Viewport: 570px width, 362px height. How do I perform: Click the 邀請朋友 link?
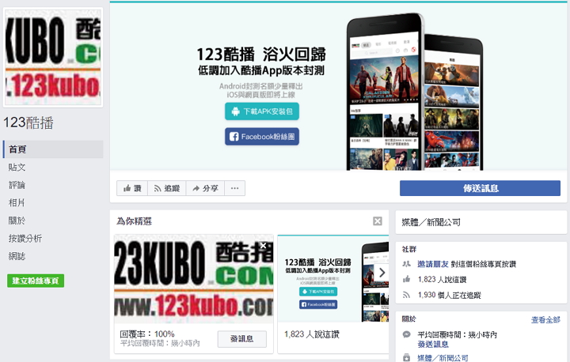(x=432, y=264)
